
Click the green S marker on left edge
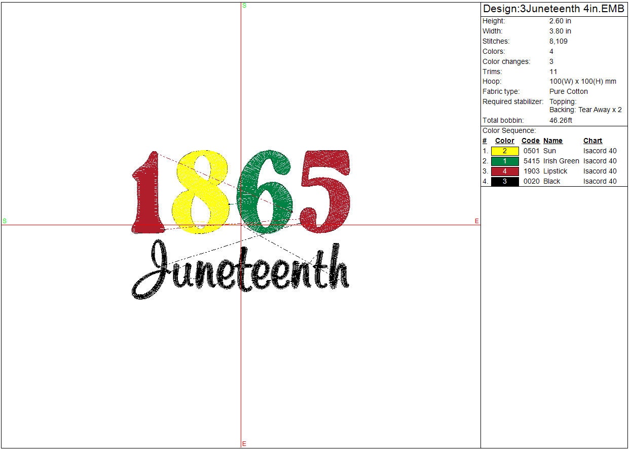(x=5, y=221)
